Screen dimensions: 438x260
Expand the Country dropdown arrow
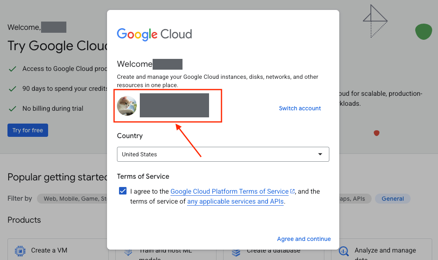coord(320,154)
